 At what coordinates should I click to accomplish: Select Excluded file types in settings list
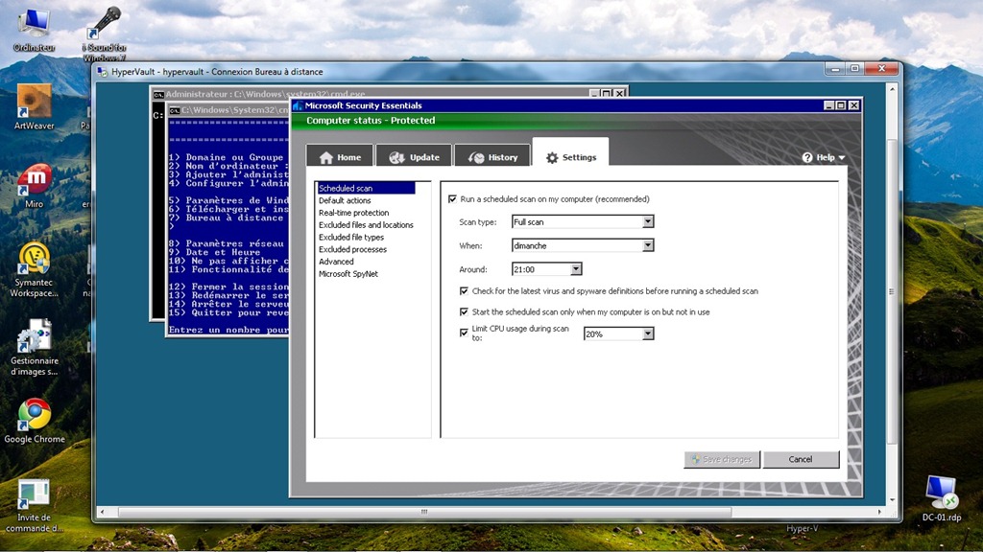point(351,238)
